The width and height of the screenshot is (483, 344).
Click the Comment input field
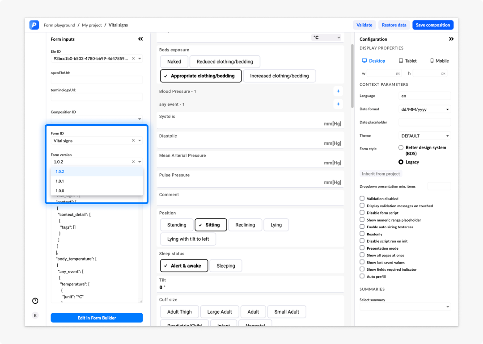(x=250, y=198)
